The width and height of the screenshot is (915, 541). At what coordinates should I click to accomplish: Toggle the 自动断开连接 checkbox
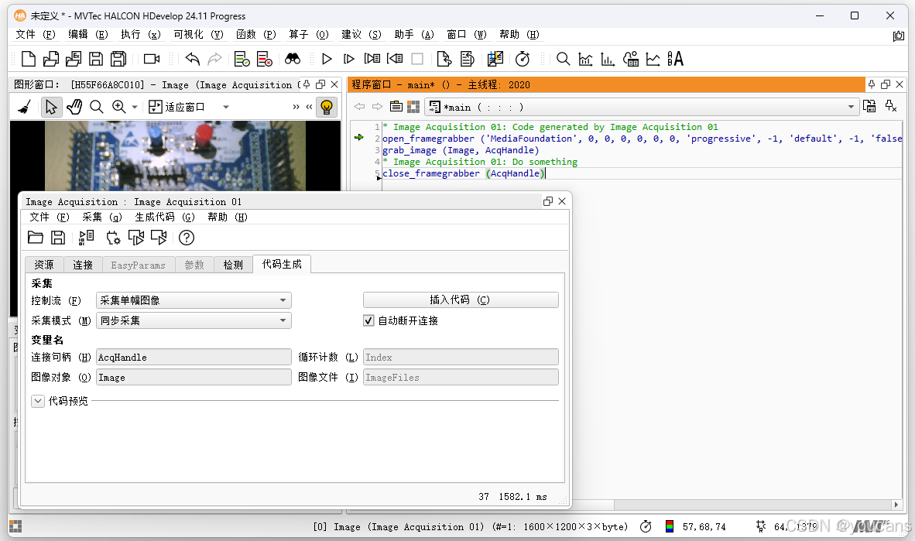368,320
